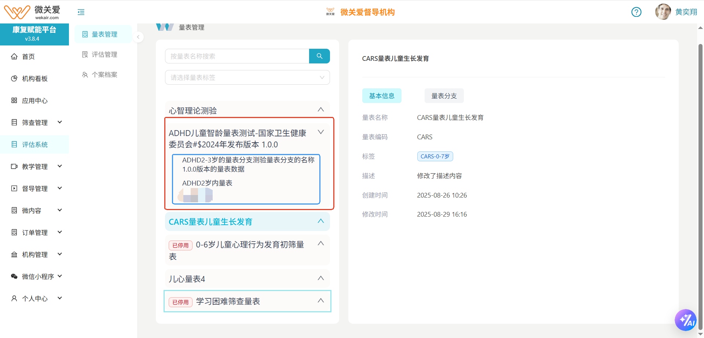The image size is (704, 338).
Task: Select the 基本信息 tab
Action: pos(381,96)
